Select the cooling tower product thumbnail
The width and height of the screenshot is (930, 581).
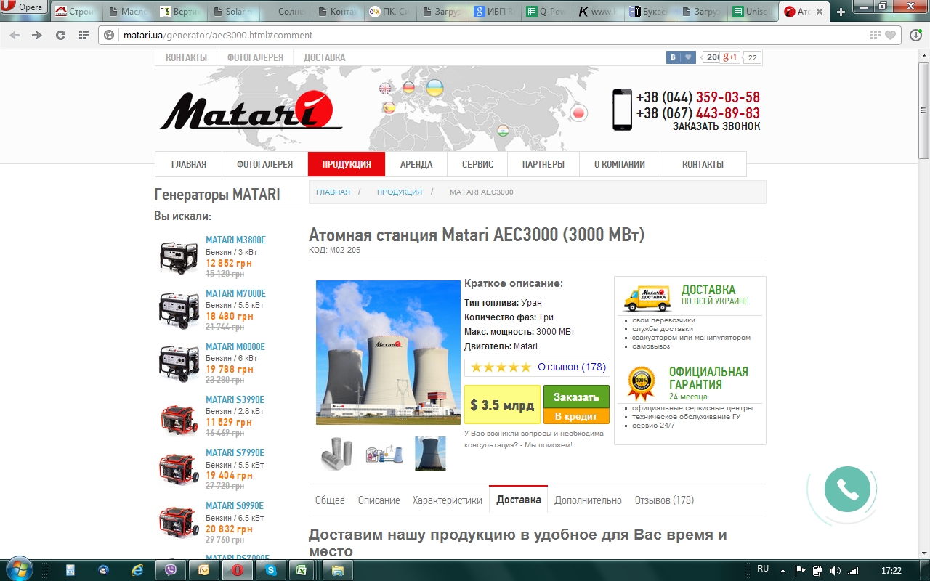pyautogui.click(x=430, y=453)
